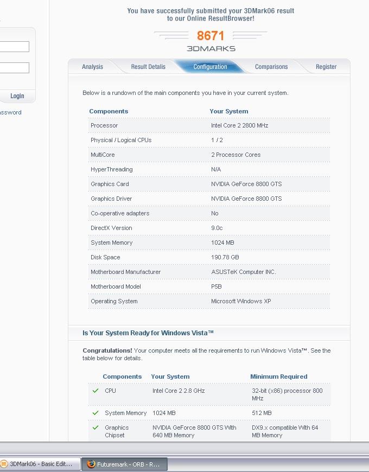The image size is (369, 472).
Task: Click the bold 'Congratulations!' text
Action: click(x=107, y=350)
